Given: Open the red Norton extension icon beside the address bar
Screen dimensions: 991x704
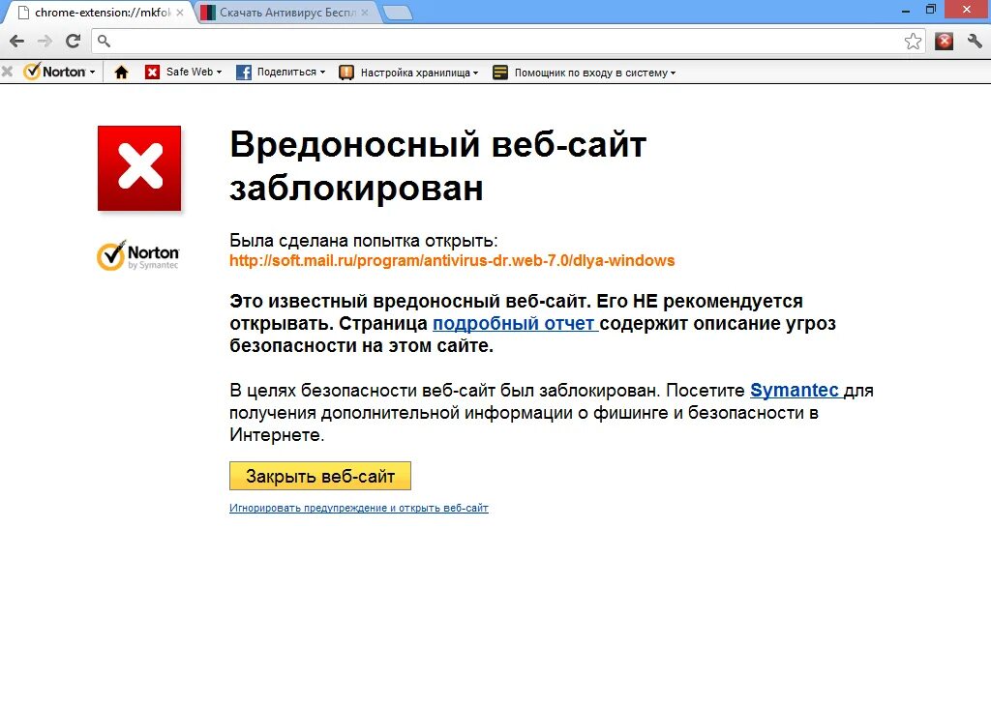Looking at the screenshot, I should (945, 41).
